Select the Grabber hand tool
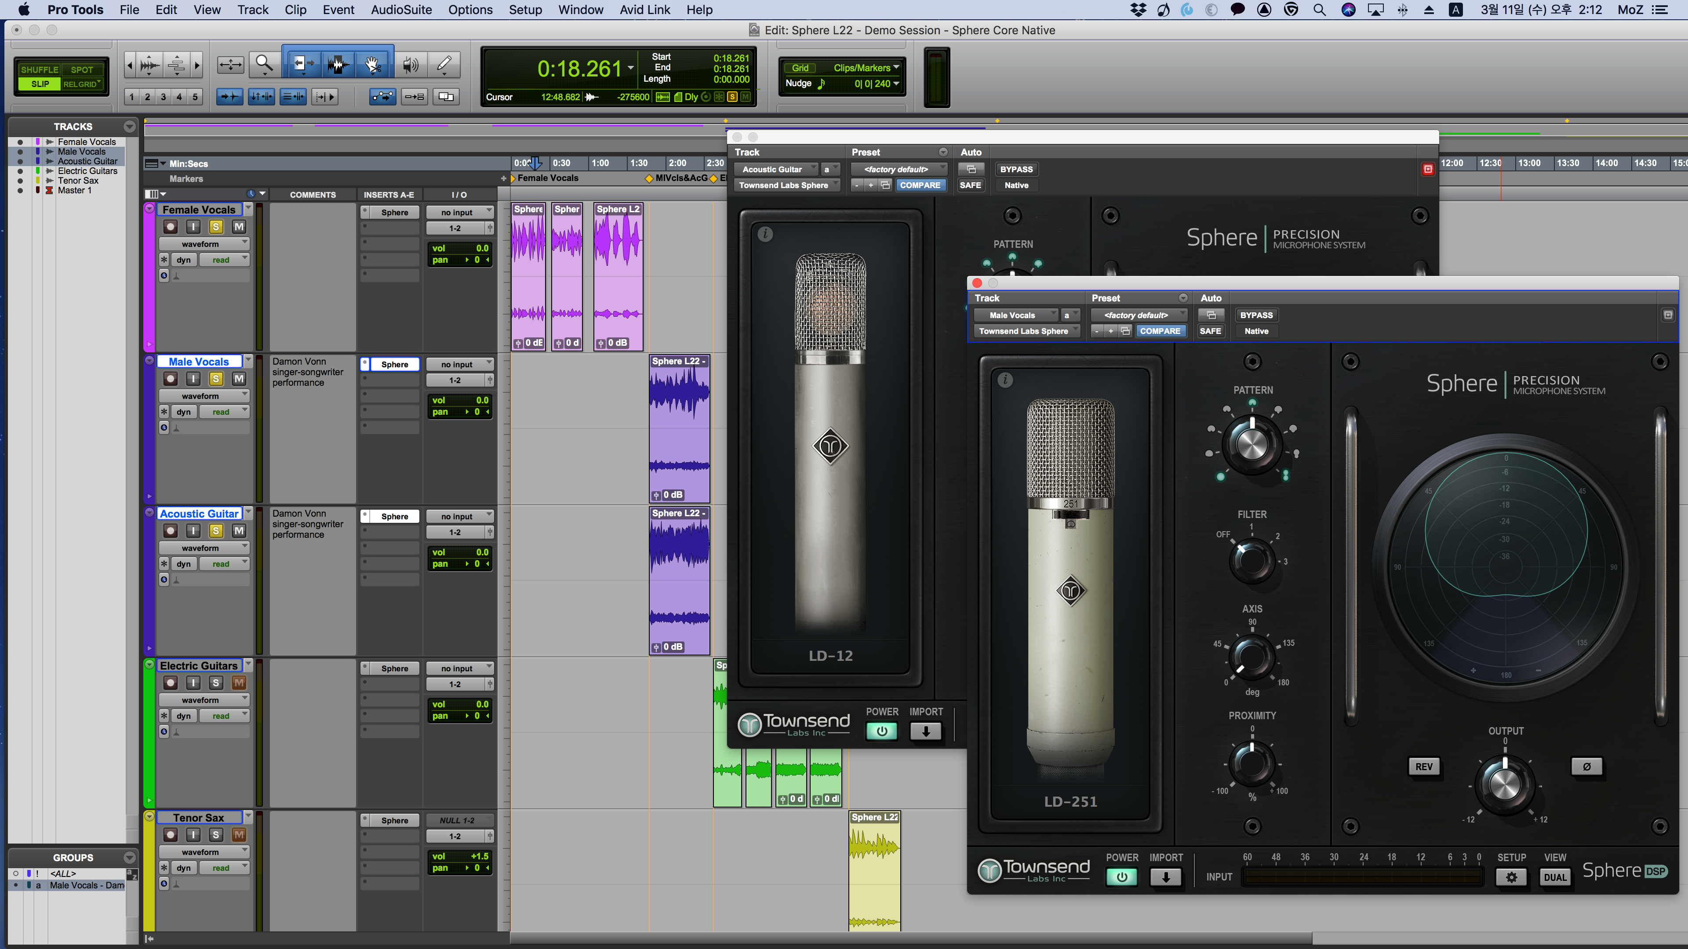 (373, 64)
